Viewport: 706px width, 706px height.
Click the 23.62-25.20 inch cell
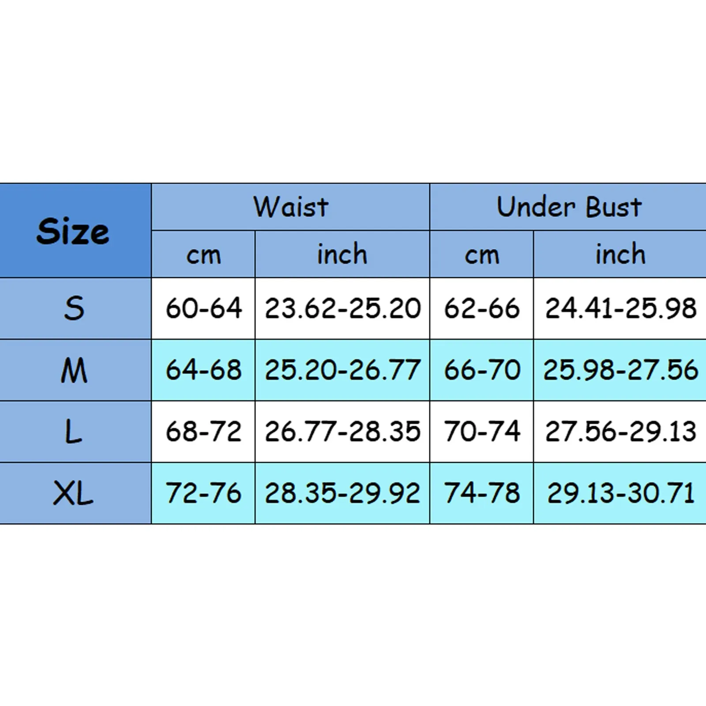(x=342, y=308)
